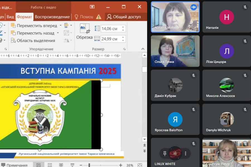This screenshot has height=167, width=251.
Task: Click the audio indicator on Nataliia Matsai's video
Action: 194,8
